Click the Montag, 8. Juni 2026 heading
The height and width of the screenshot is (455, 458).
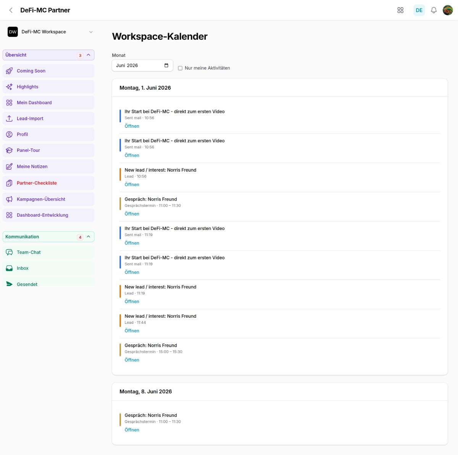145,392
